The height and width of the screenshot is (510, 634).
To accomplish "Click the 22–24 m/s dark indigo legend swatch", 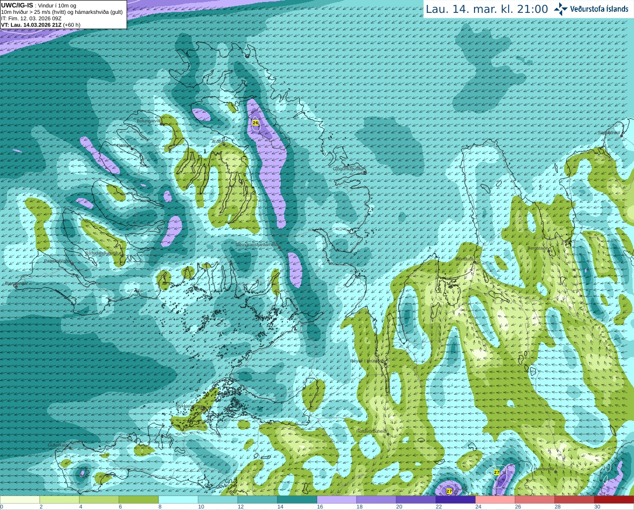I will [456, 500].
